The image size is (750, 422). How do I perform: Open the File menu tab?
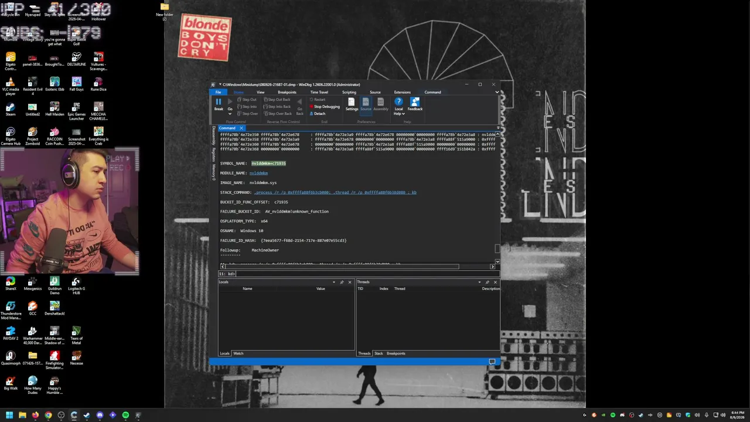(218, 92)
